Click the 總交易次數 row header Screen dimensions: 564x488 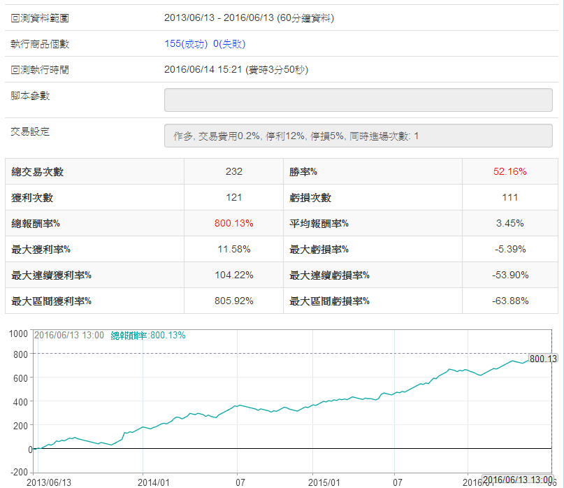click(x=38, y=172)
